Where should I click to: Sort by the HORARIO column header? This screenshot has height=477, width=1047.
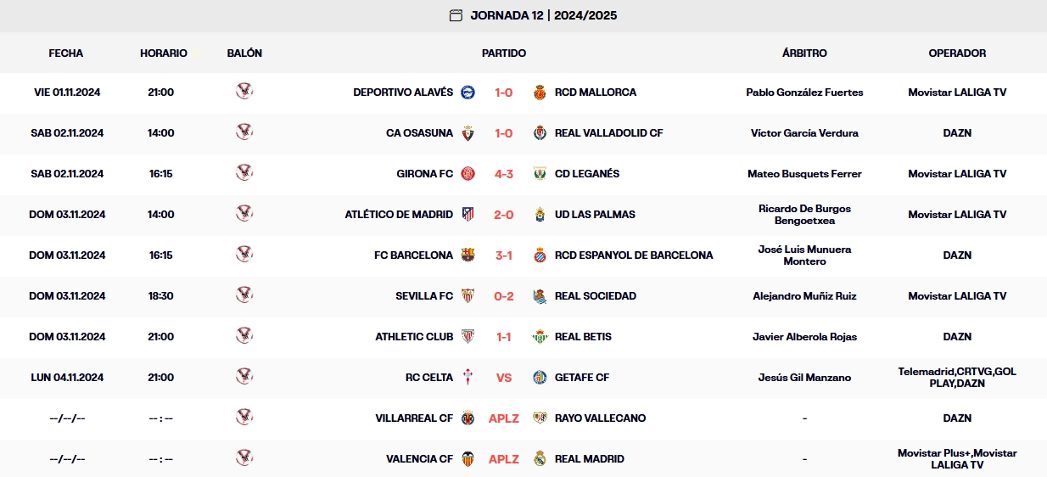coord(164,53)
